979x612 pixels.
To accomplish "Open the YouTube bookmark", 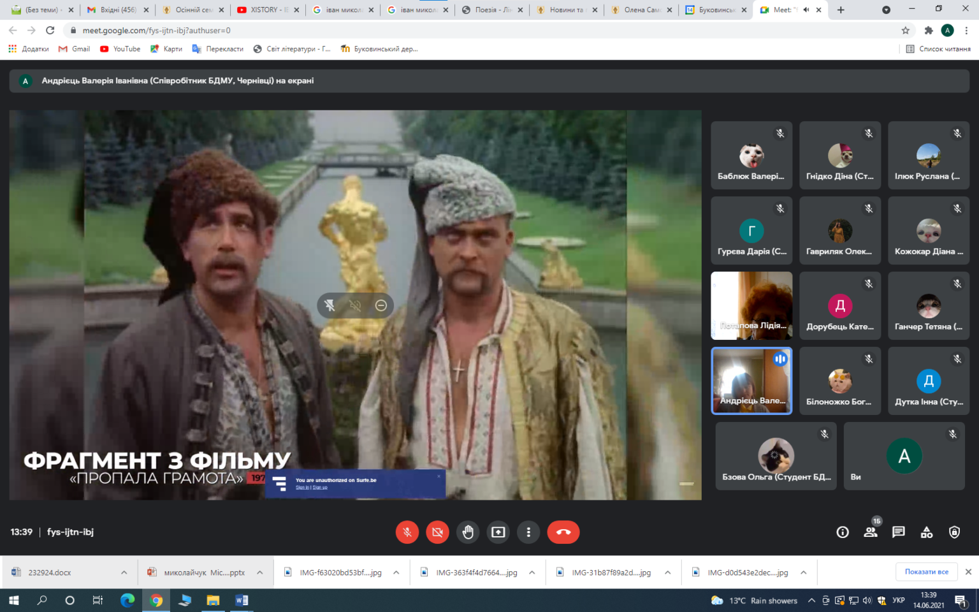I will (120, 48).
